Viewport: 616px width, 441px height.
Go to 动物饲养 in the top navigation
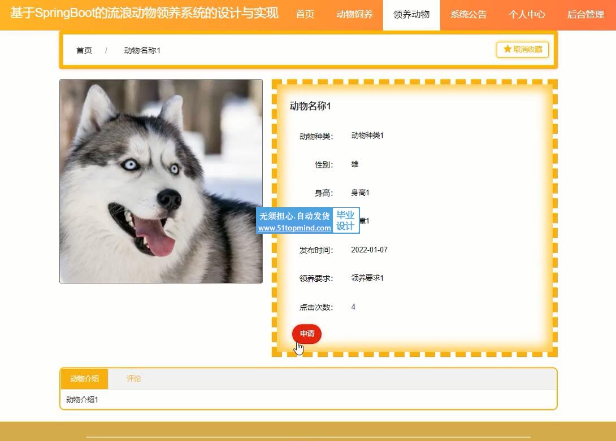point(354,15)
